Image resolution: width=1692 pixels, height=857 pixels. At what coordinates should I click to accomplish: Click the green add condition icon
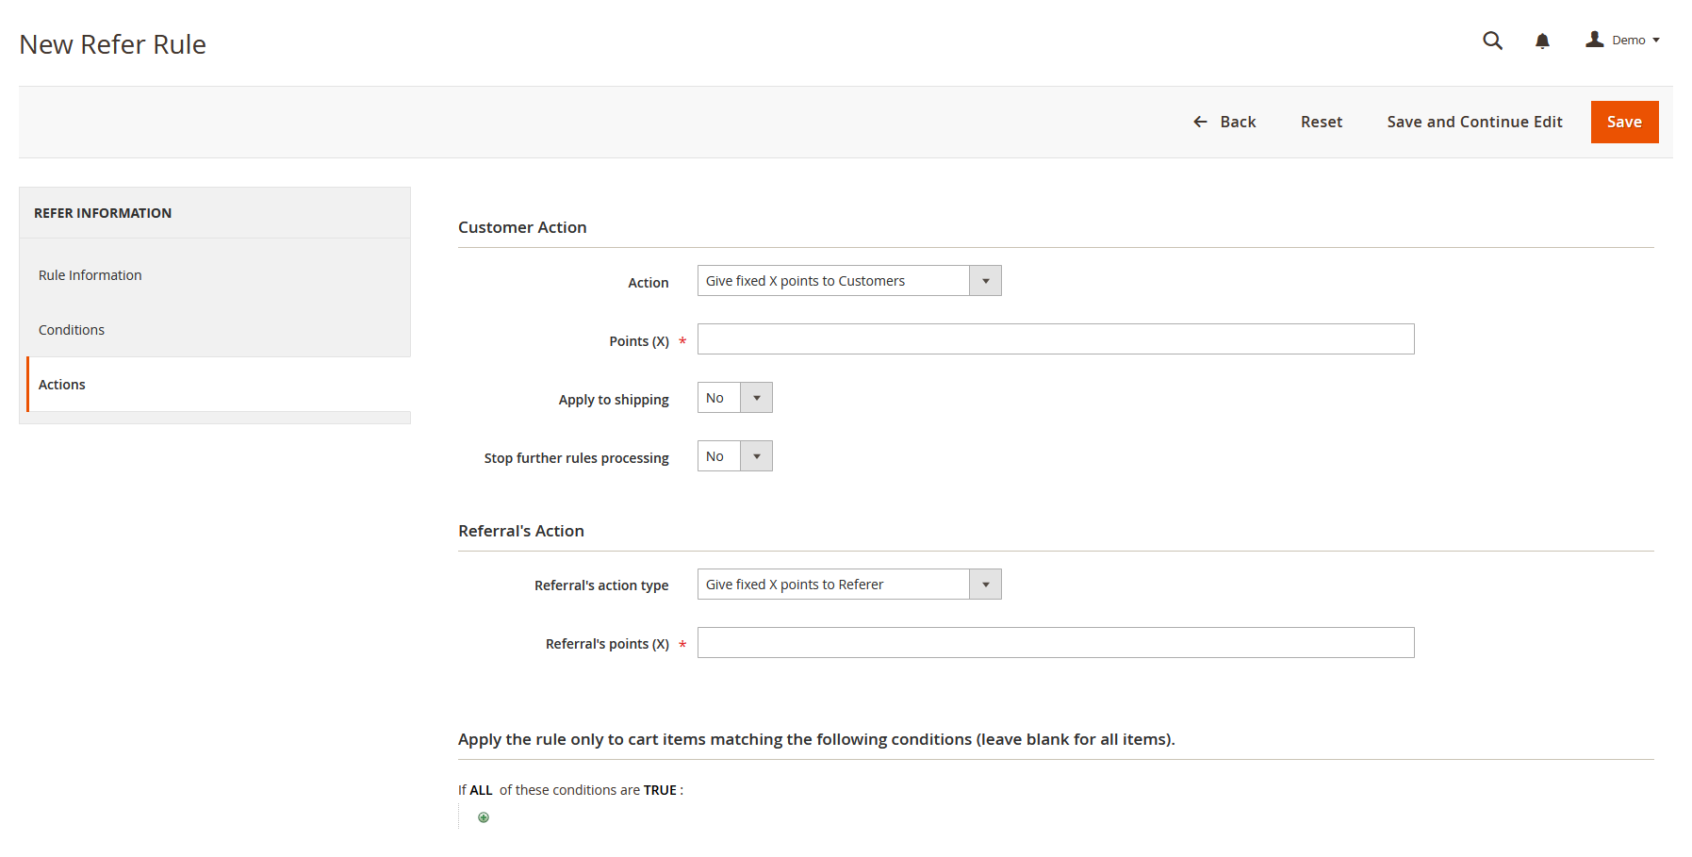[x=484, y=817]
